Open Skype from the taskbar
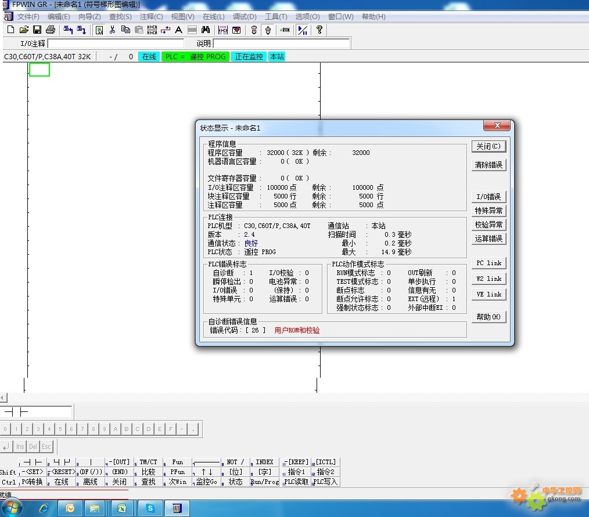The image size is (589, 517). point(150,508)
